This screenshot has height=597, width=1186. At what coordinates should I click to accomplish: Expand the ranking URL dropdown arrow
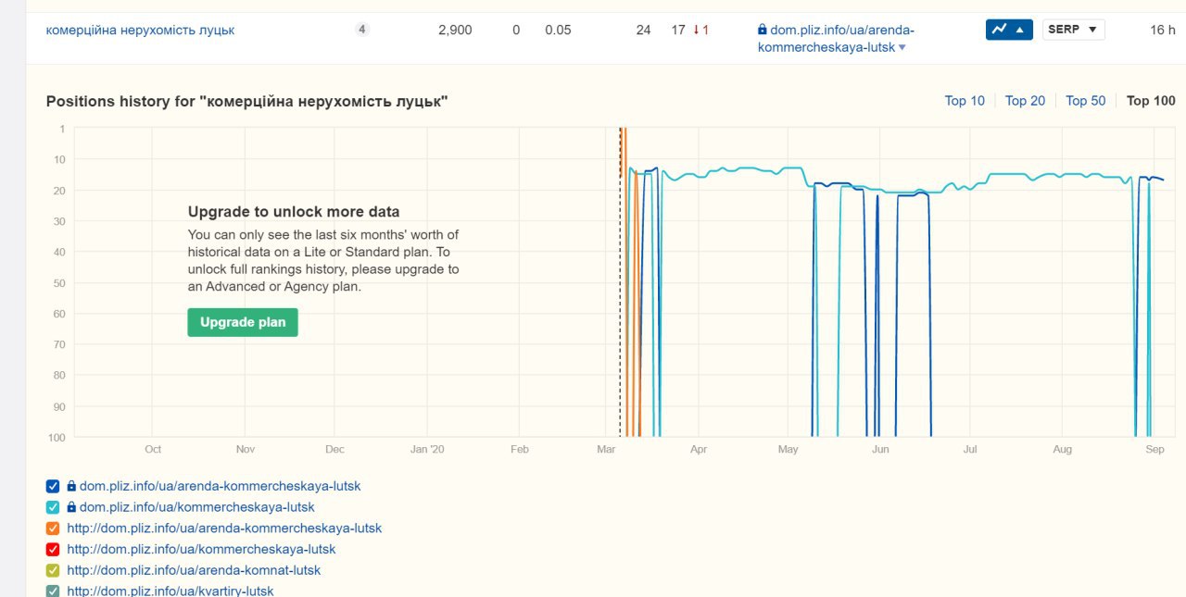(x=902, y=47)
